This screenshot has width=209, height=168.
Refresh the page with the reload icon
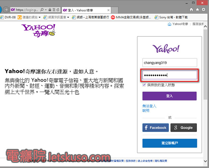pos(58,10)
